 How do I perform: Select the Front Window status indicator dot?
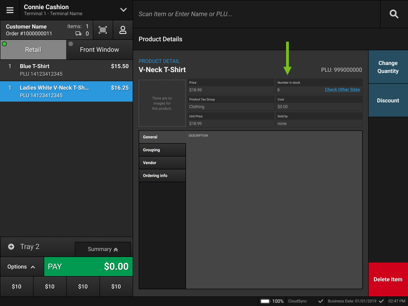(71, 44)
